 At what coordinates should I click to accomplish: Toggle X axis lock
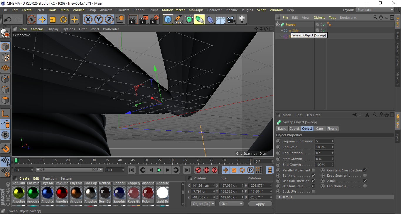(88, 20)
